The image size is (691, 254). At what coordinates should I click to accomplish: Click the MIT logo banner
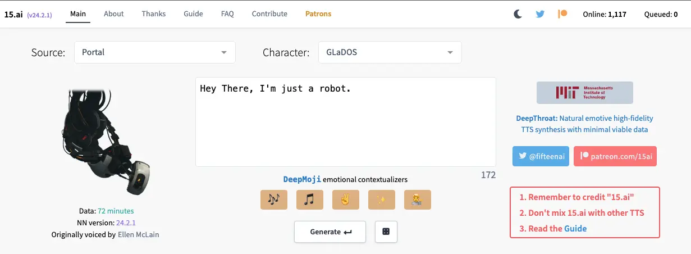[x=585, y=93]
